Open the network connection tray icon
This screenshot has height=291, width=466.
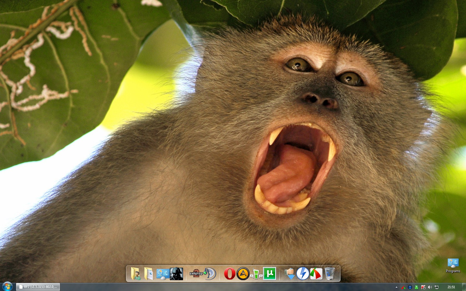click(437, 287)
